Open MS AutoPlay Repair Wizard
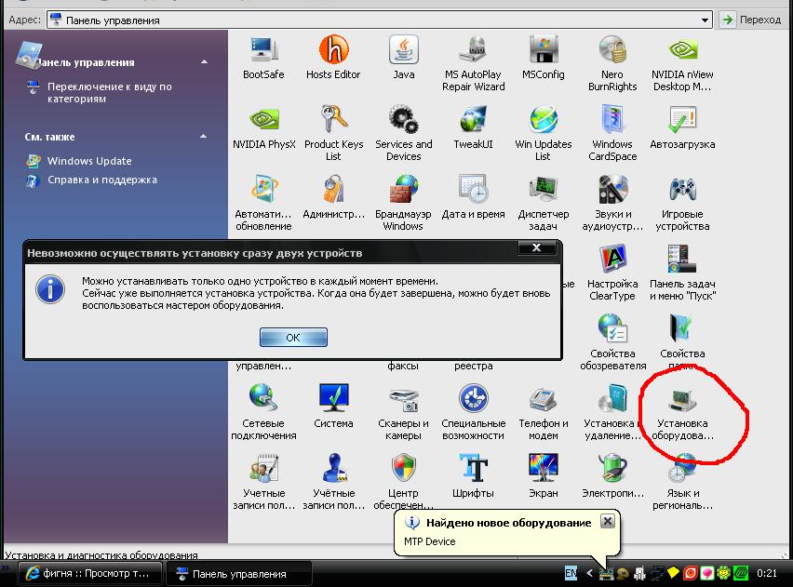 (x=474, y=63)
